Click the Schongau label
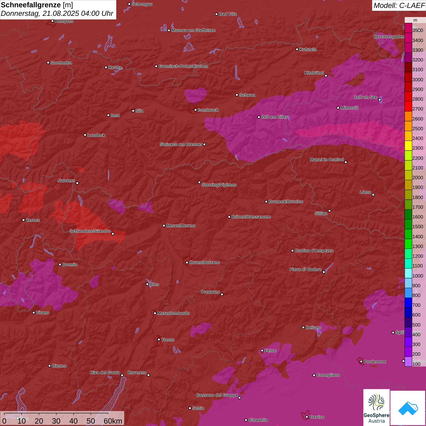 coord(142,4)
